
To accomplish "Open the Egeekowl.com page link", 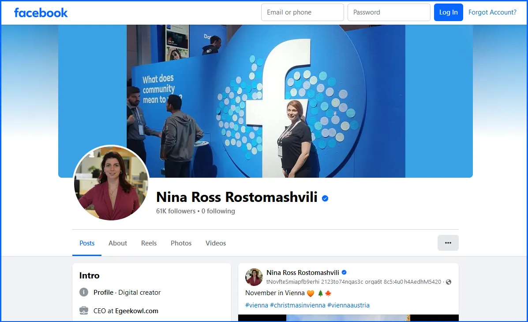I will click(x=137, y=311).
